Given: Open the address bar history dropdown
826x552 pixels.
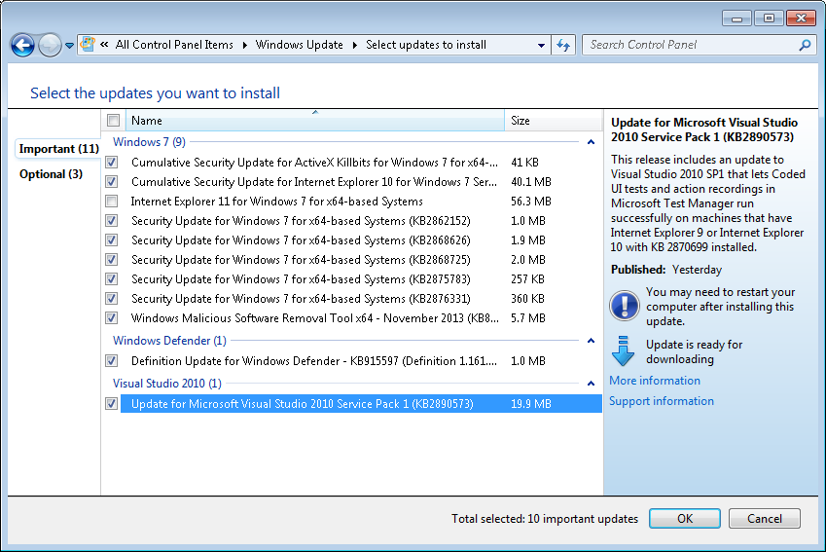Looking at the screenshot, I should coord(541,46).
